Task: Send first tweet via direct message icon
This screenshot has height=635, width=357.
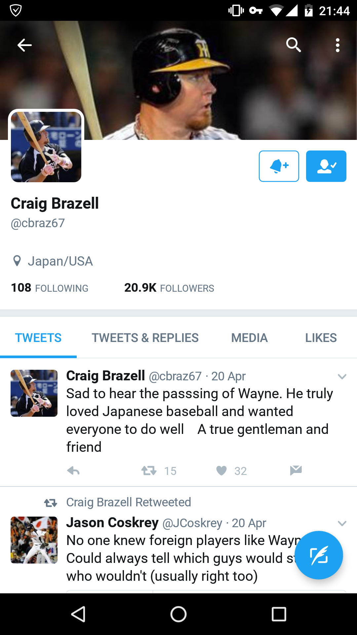Action: [x=296, y=470]
